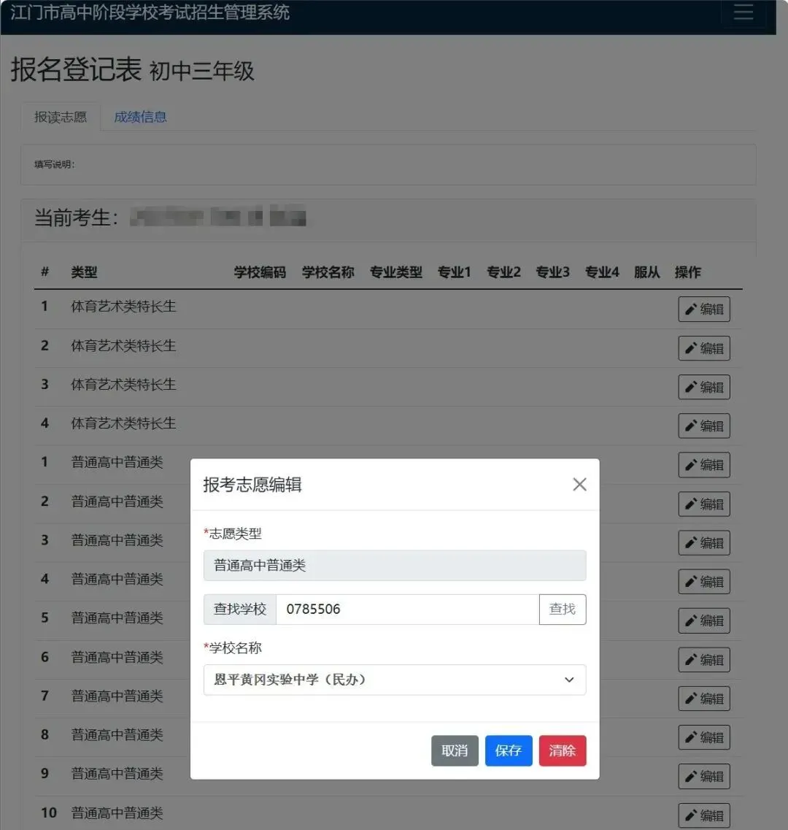Select the 报读志愿 tab
The height and width of the screenshot is (830, 788).
pos(61,117)
